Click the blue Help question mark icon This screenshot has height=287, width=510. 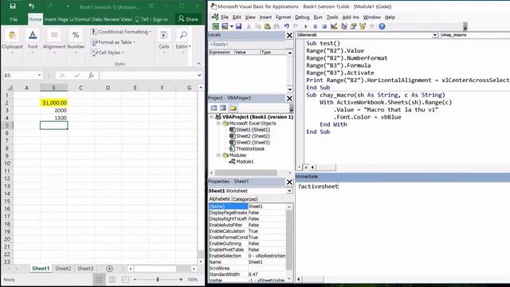pyautogui.click(x=382, y=26)
